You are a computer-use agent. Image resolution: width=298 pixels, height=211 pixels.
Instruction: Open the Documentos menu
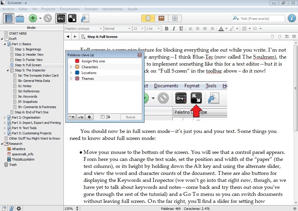coord(70,9)
